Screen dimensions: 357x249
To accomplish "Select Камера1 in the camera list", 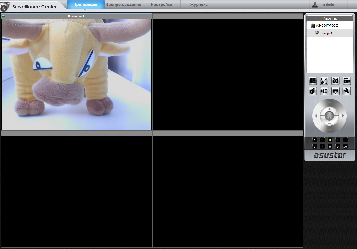I will click(326, 33).
